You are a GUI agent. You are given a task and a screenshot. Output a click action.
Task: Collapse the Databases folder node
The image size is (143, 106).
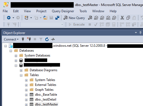[x=11, y=51]
